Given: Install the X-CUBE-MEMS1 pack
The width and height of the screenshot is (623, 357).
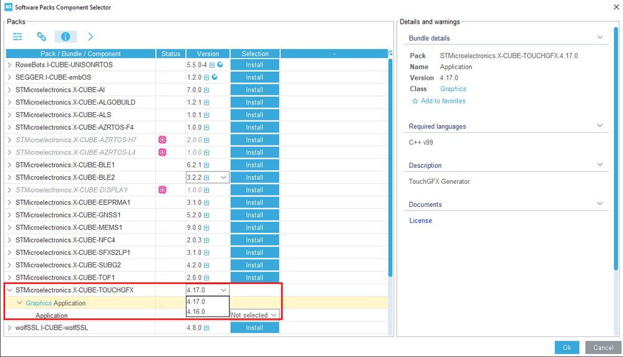Looking at the screenshot, I should [254, 227].
